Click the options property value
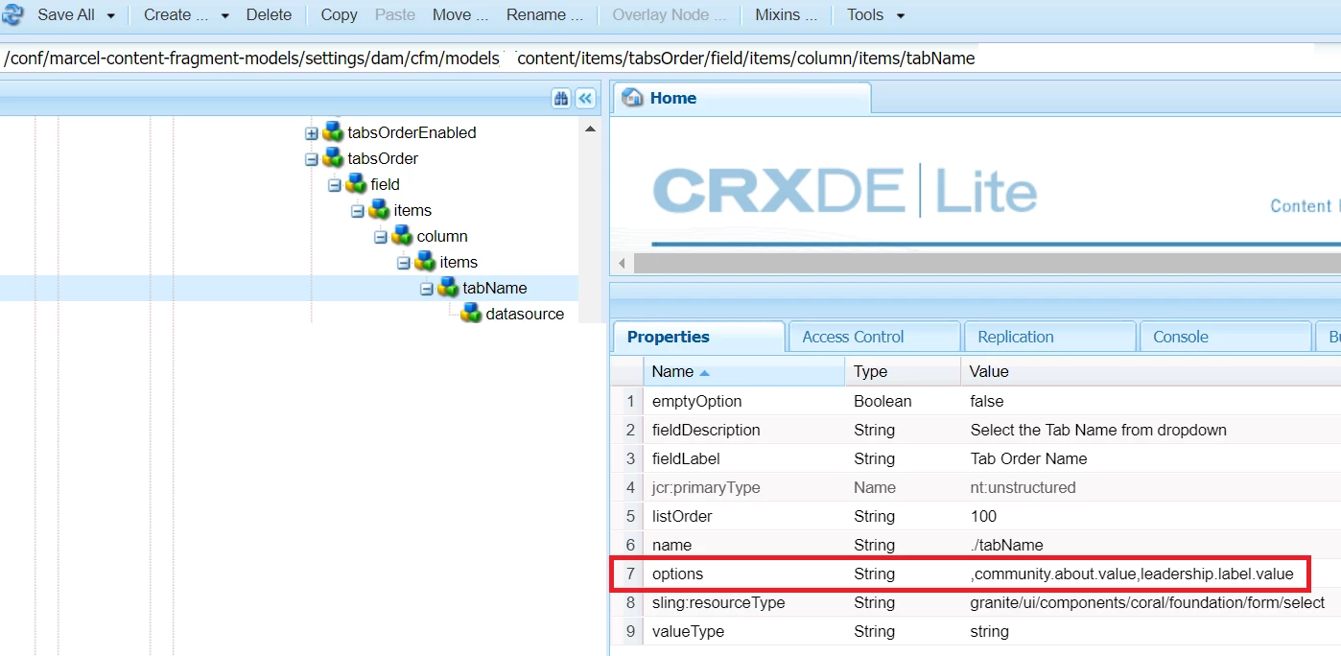Viewport: 1341px width, 656px height. click(x=1132, y=574)
